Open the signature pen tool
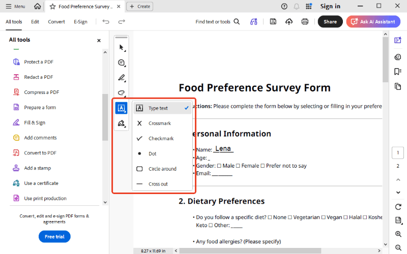 point(122,123)
